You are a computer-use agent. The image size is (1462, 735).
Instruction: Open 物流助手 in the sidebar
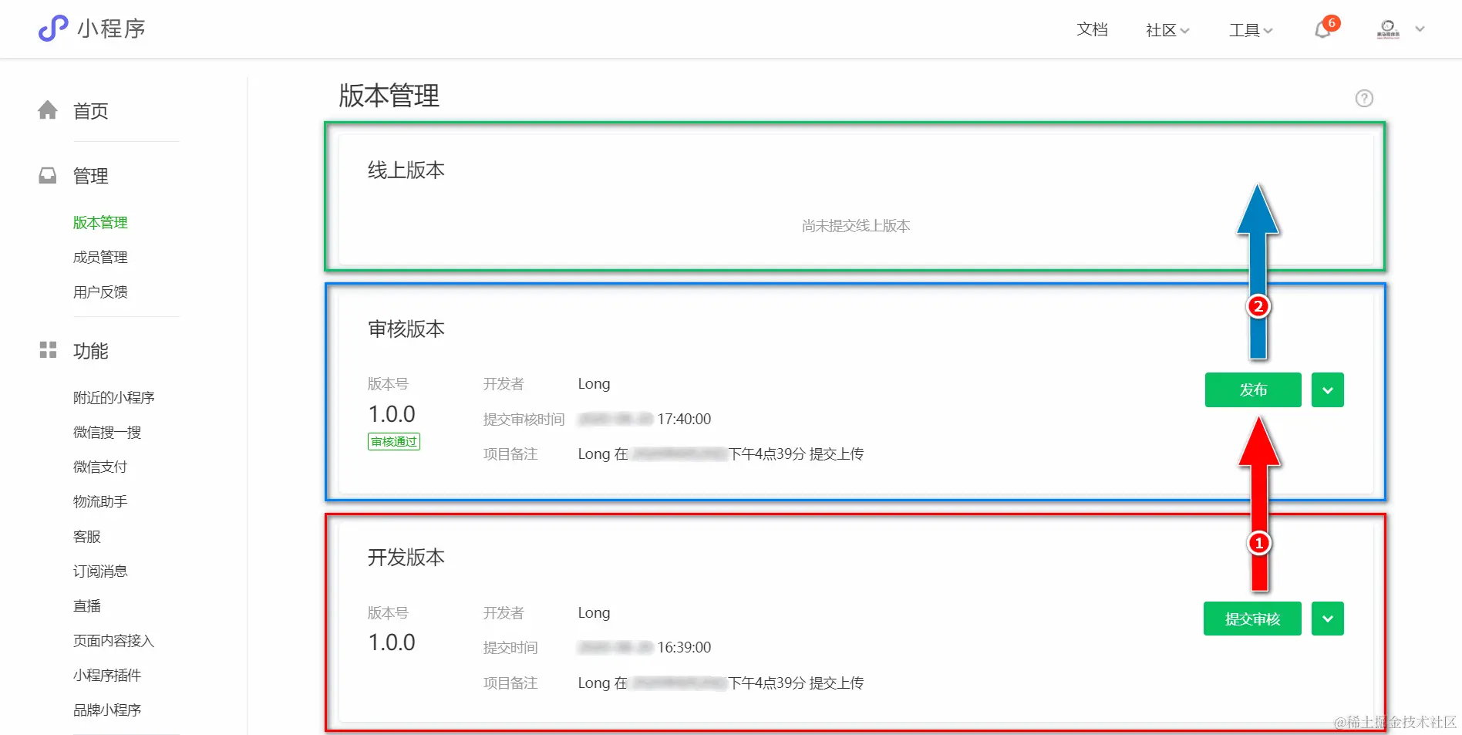click(100, 501)
